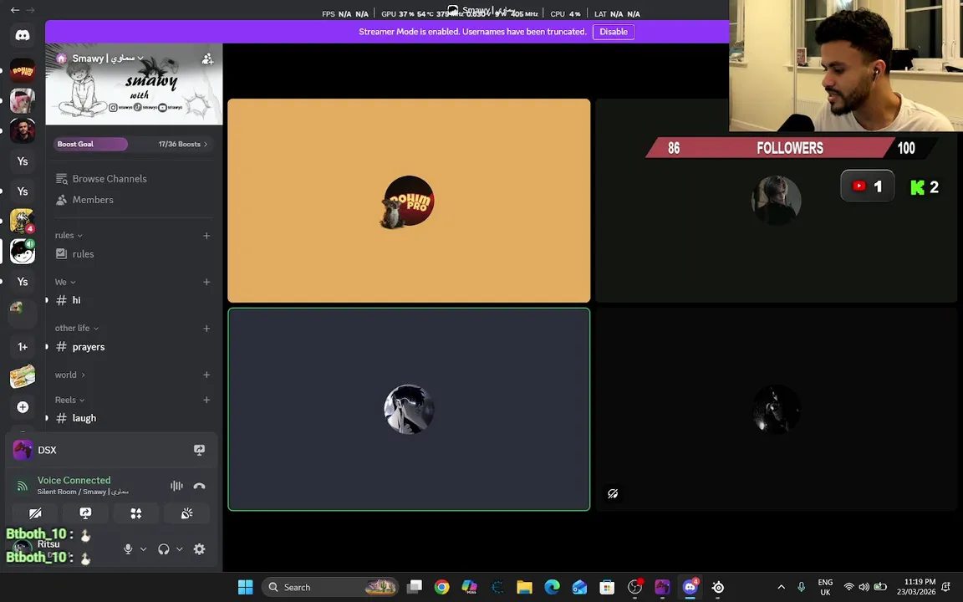Select the Rohim Pro participant tile

(x=409, y=201)
